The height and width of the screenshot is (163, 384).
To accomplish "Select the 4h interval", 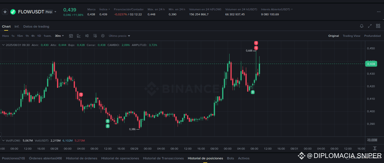I will (x=33, y=36).
